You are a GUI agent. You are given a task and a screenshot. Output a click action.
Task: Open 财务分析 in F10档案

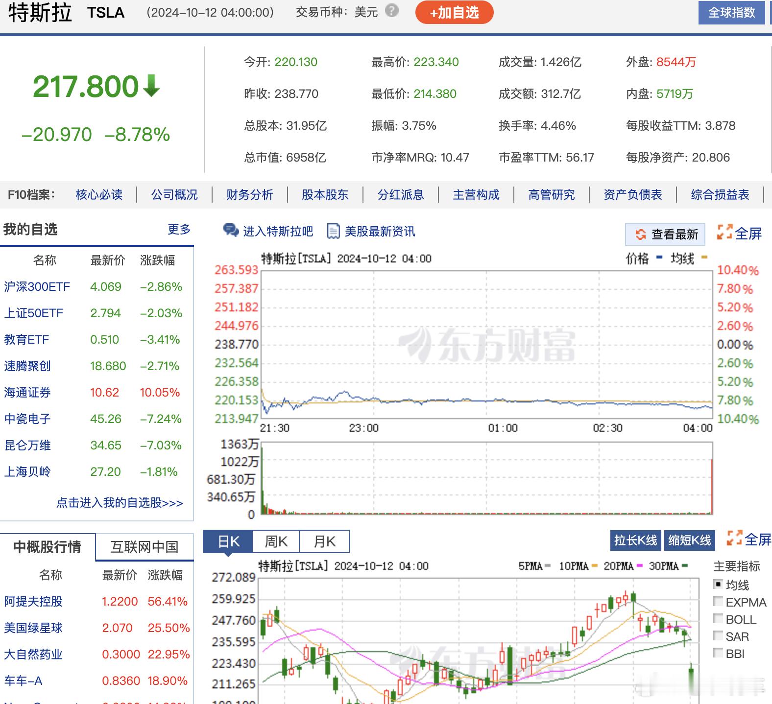[250, 195]
